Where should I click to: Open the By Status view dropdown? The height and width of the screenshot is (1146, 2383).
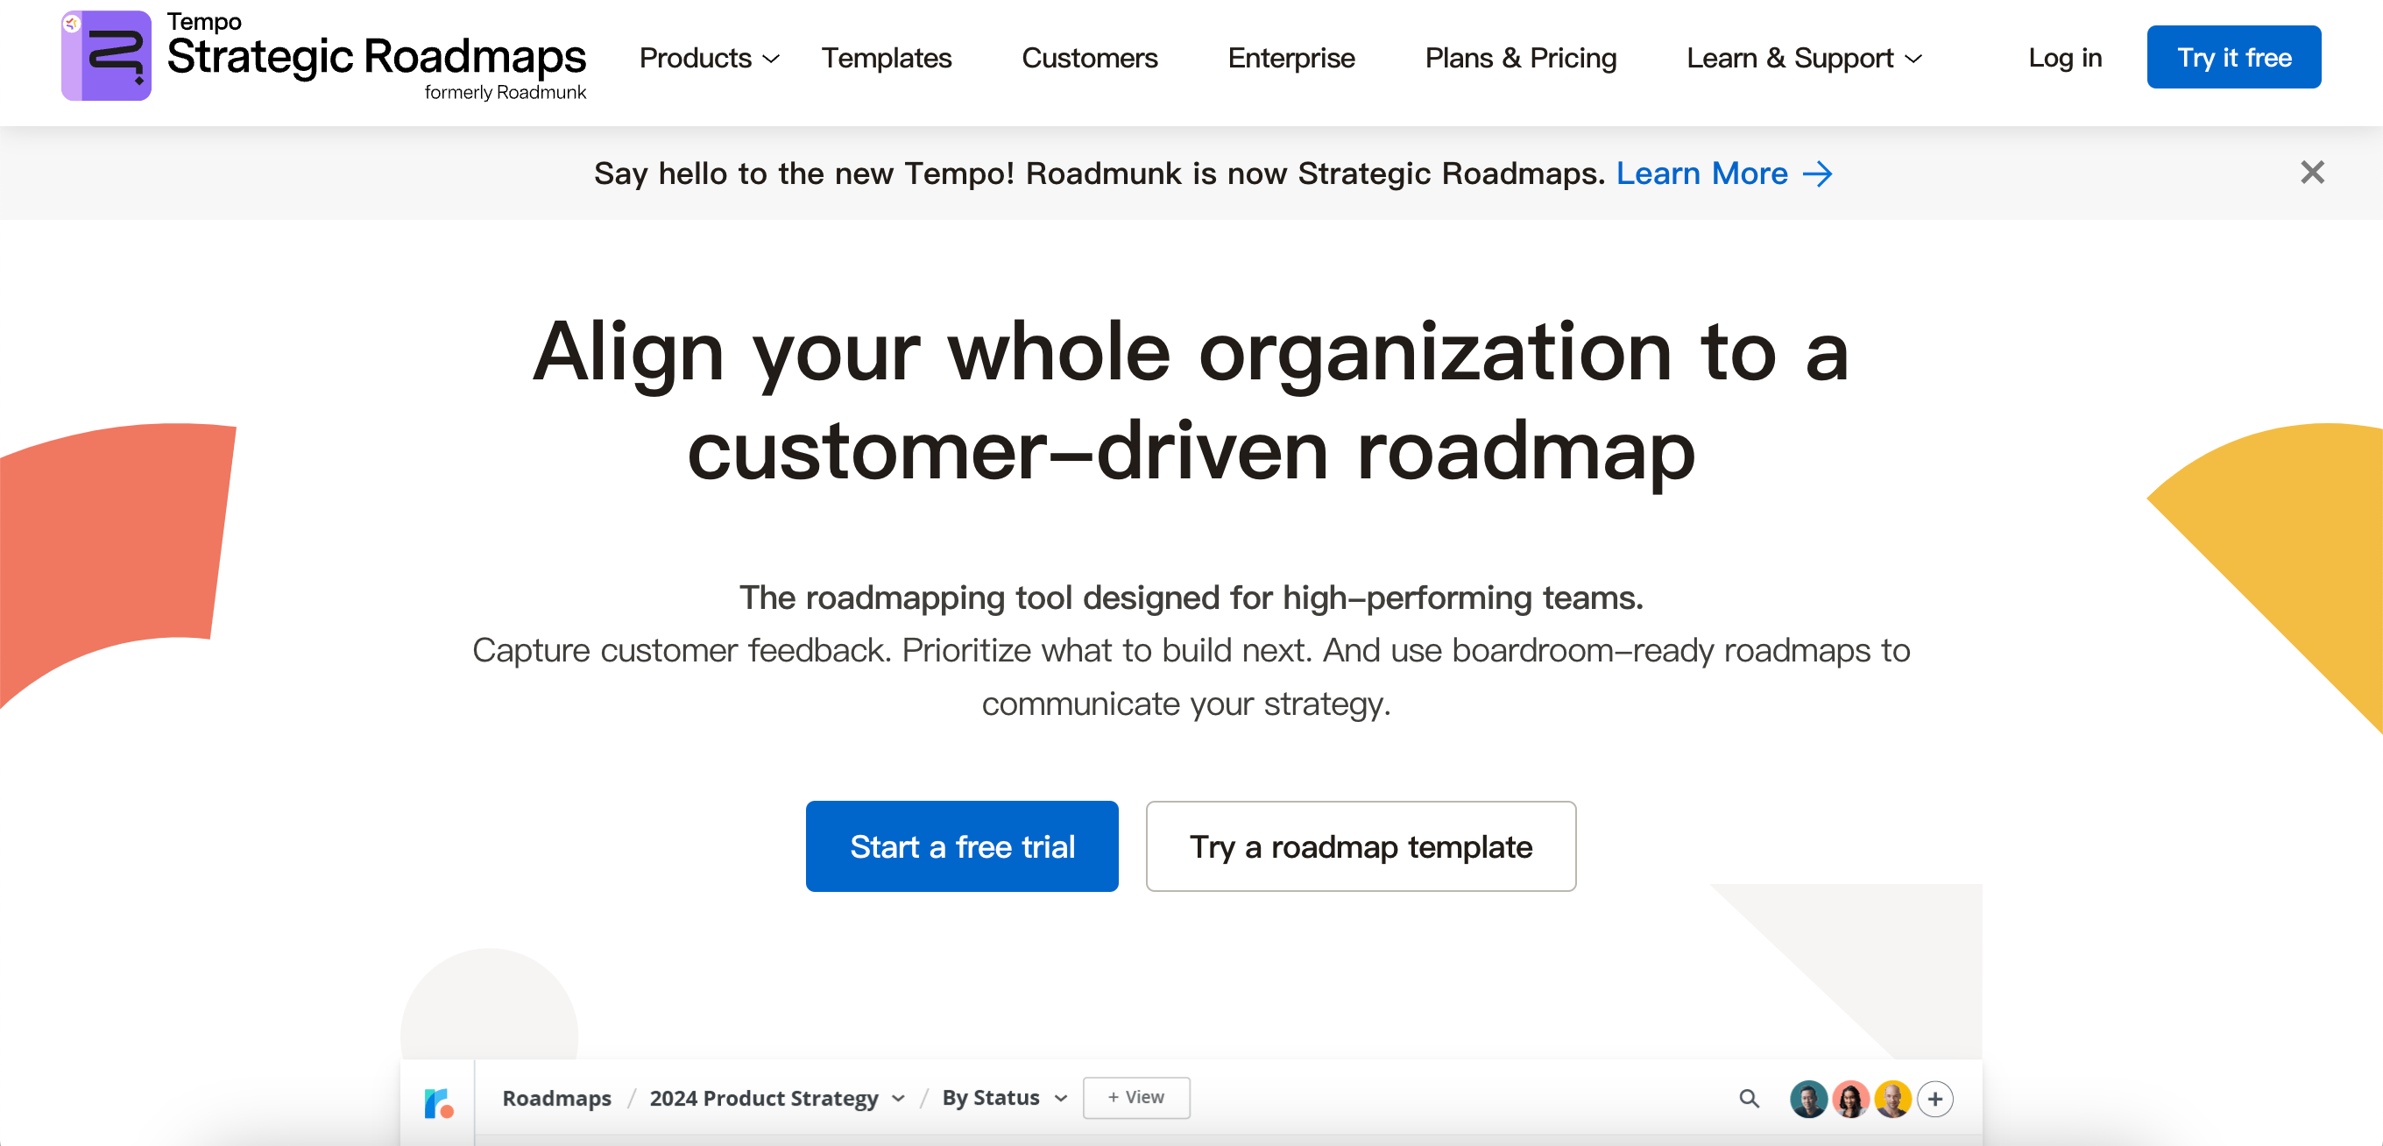point(1004,1098)
